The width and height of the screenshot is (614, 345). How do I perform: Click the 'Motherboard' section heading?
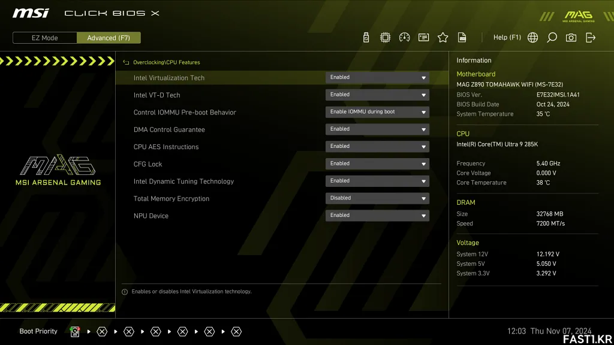tap(475, 74)
